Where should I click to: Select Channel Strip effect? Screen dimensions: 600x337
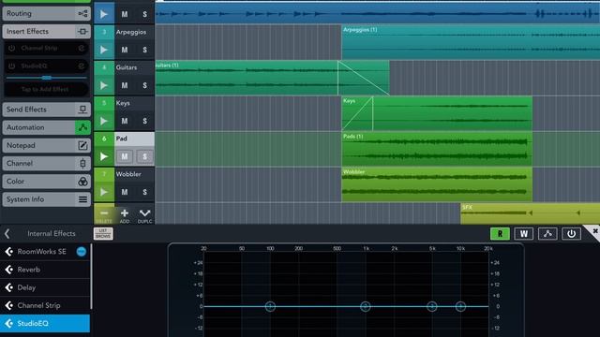coord(45,305)
